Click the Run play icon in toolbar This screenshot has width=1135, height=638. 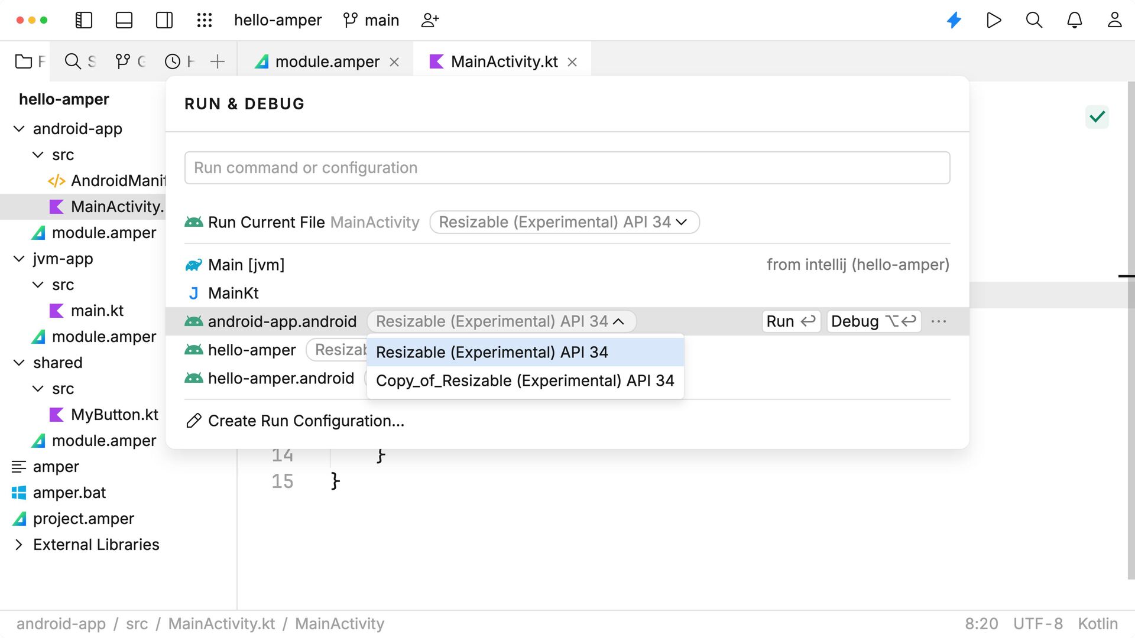tap(994, 20)
